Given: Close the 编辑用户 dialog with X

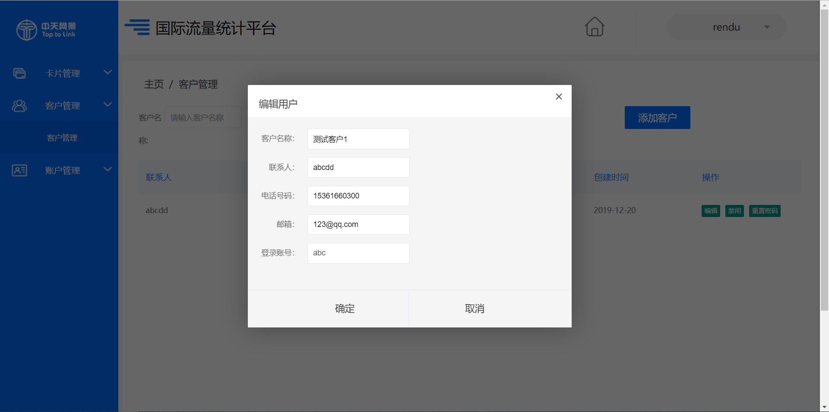Looking at the screenshot, I should (559, 97).
